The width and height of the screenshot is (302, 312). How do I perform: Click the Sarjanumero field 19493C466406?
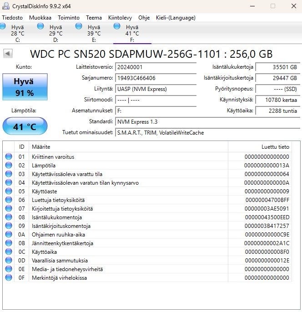click(x=156, y=78)
